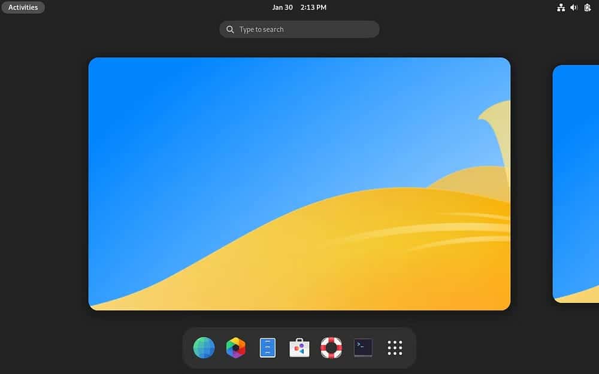Screen dimensions: 599x374
Task: Click the clipboard status icon top right
Action: (588, 7)
